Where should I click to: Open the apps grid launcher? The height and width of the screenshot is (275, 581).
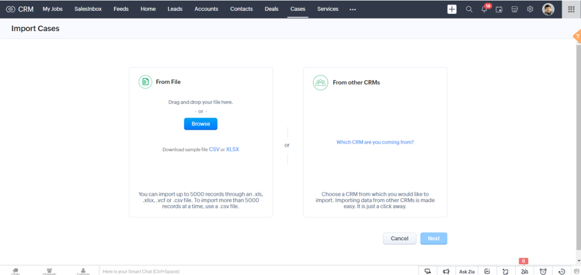(571, 9)
